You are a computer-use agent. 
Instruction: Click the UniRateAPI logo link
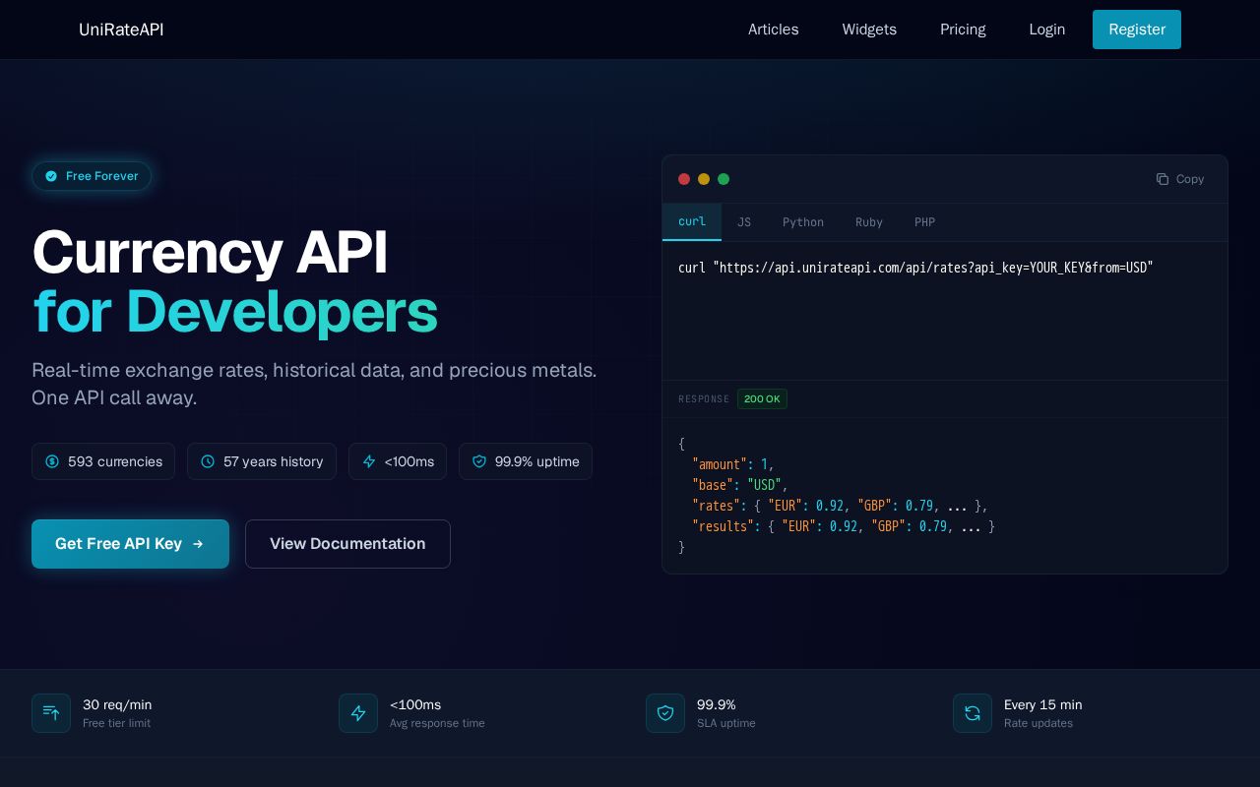[x=121, y=30]
